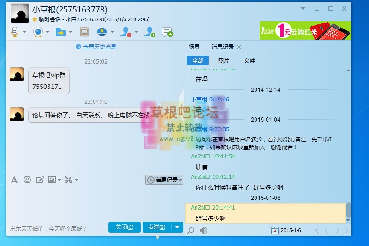Open the send options dropdown arrow
Image resolution: width=369 pixels, height=246 pixels.
[x=177, y=227]
